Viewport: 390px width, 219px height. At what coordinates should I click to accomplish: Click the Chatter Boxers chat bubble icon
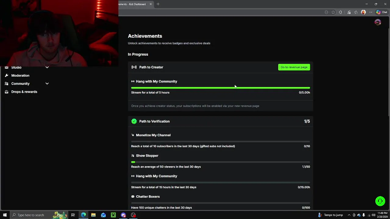[133, 197]
